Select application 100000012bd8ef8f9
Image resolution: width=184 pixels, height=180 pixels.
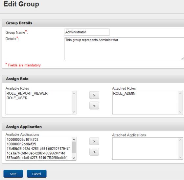point(21,144)
